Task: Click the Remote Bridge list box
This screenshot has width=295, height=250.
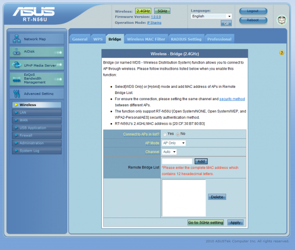Action: click(184, 198)
